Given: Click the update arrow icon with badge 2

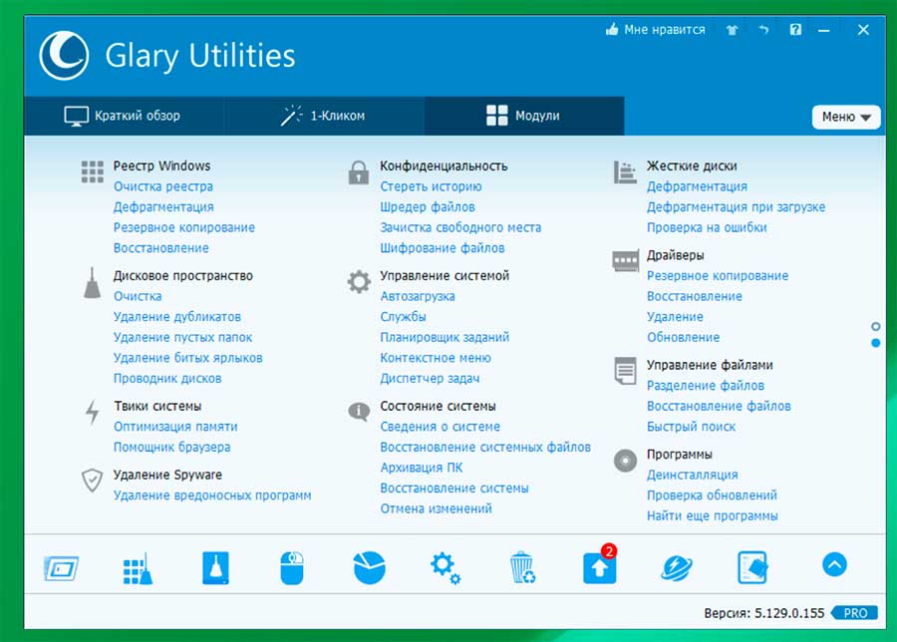Looking at the screenshot, I should click(x=600, y=566).
